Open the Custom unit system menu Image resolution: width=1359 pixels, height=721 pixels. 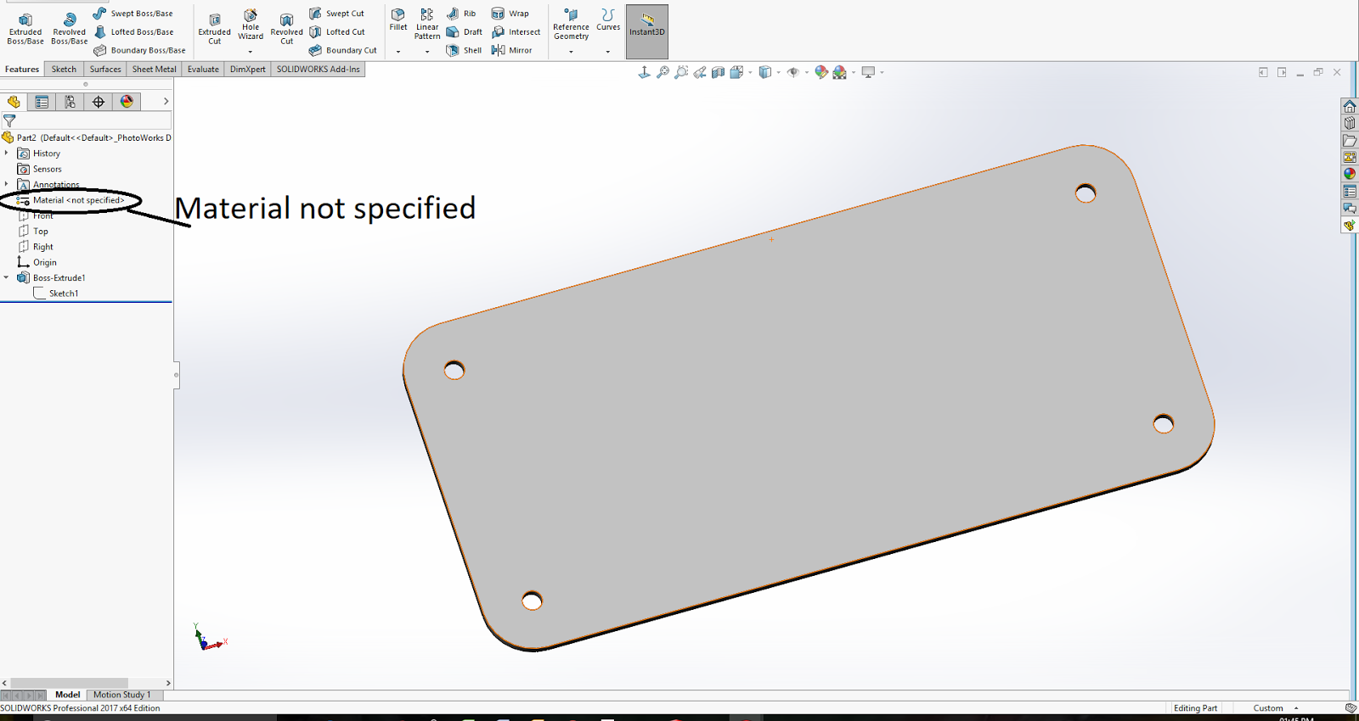1276,708
